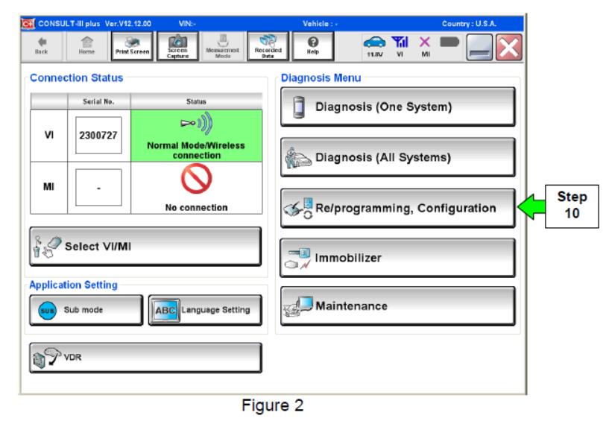Click the Print Screen toolbar icon
Screen dimensions: 609x421
click(132, 46)
